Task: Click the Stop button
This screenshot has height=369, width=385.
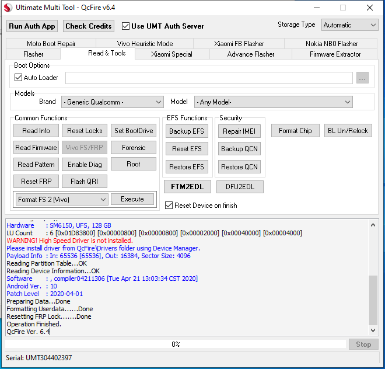Action: 363,344
